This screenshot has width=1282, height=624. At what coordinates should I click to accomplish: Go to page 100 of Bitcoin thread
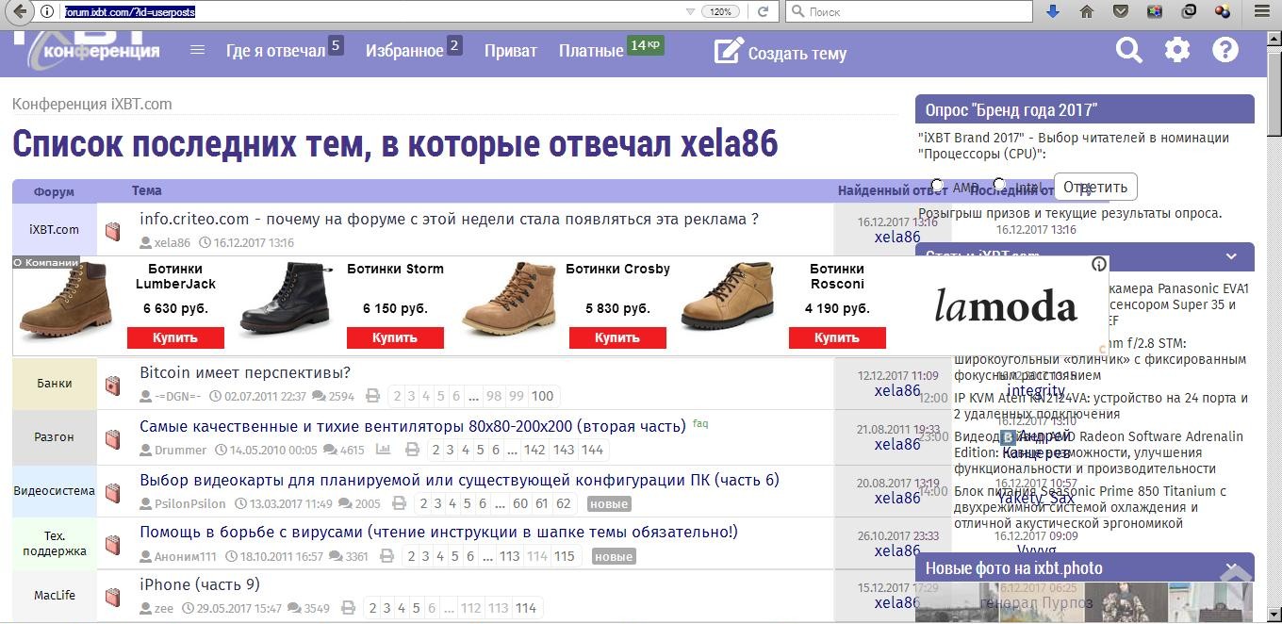pyautogui.click(x=543, y=396)
